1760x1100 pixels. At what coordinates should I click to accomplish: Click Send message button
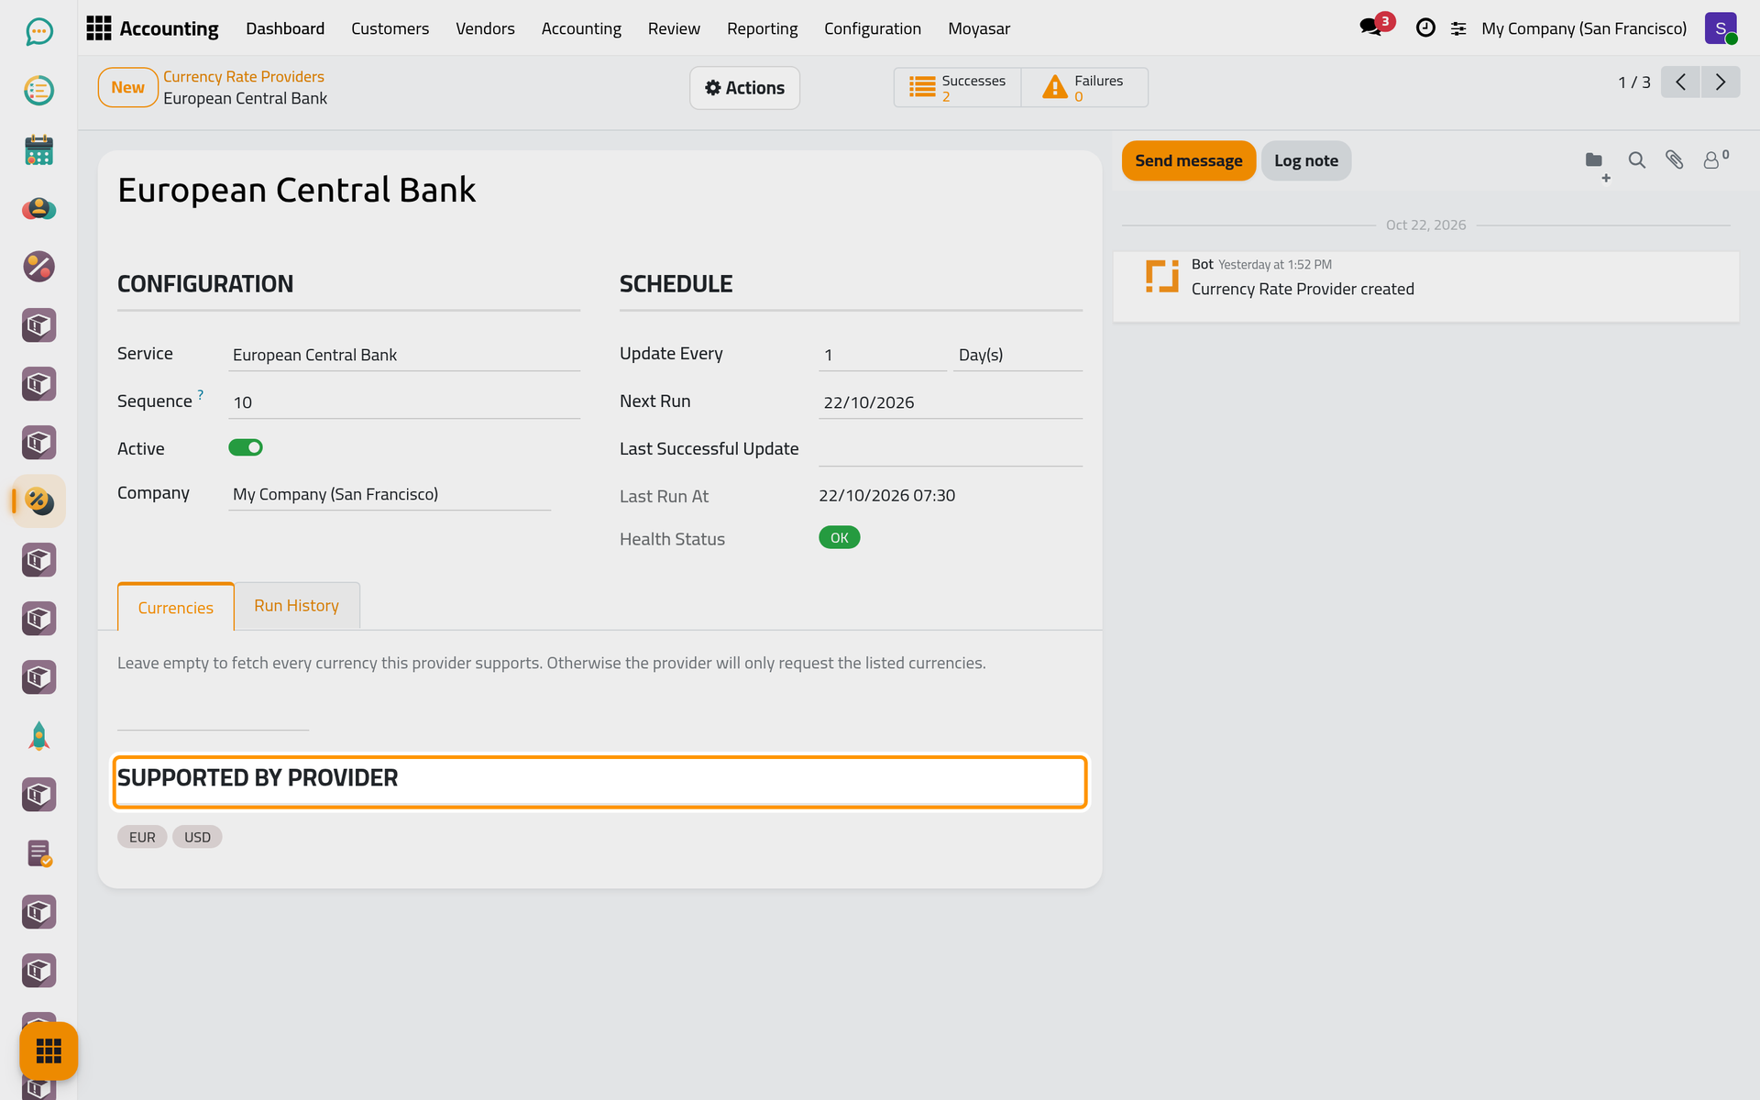1188,160
